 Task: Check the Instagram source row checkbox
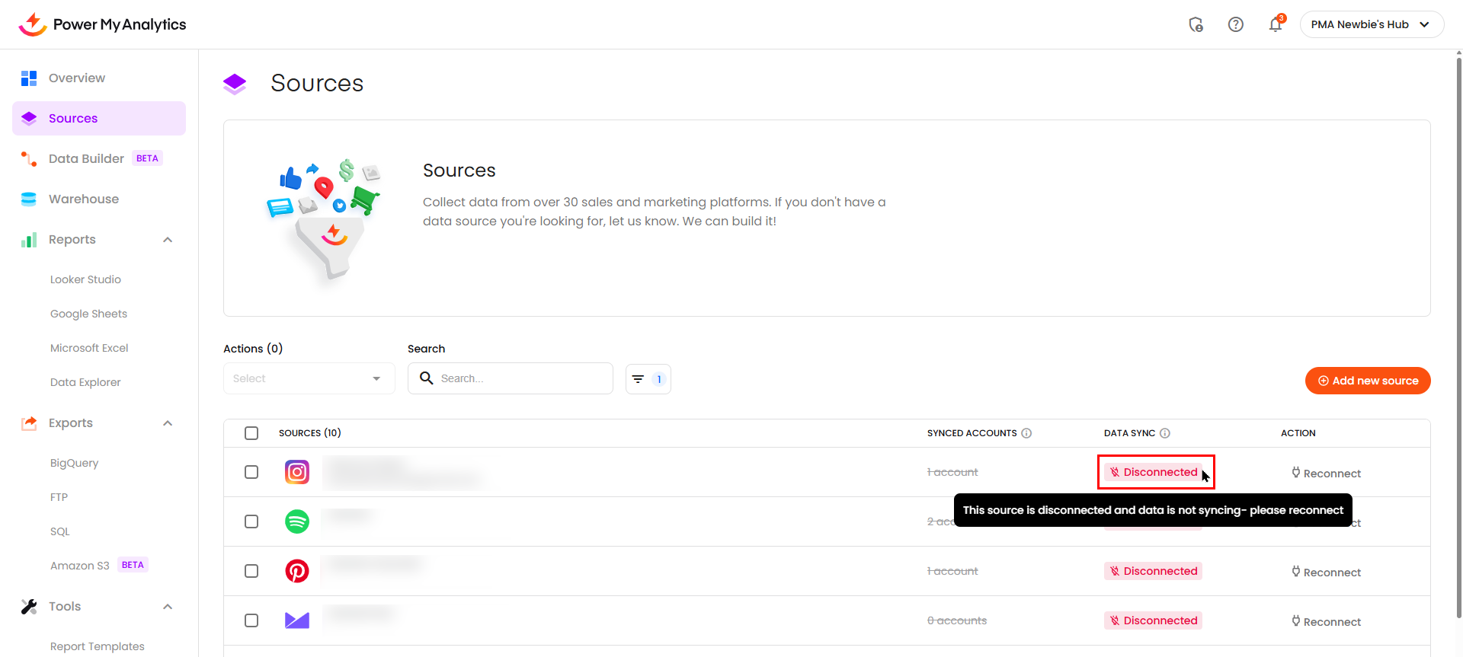click(251, 472)
